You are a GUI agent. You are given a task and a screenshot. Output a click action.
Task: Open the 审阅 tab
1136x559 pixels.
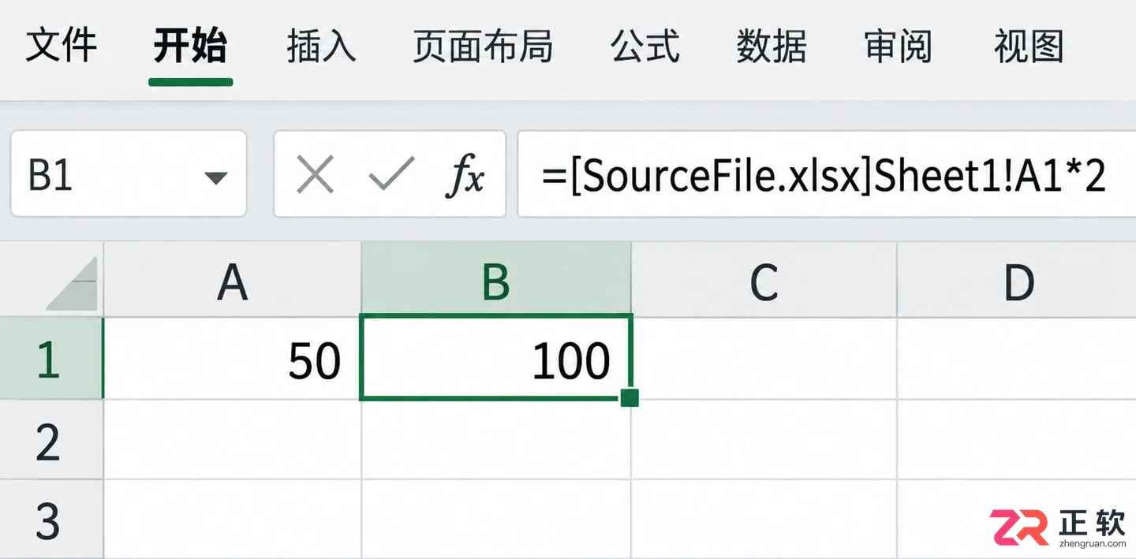click(x=899, y=46)
